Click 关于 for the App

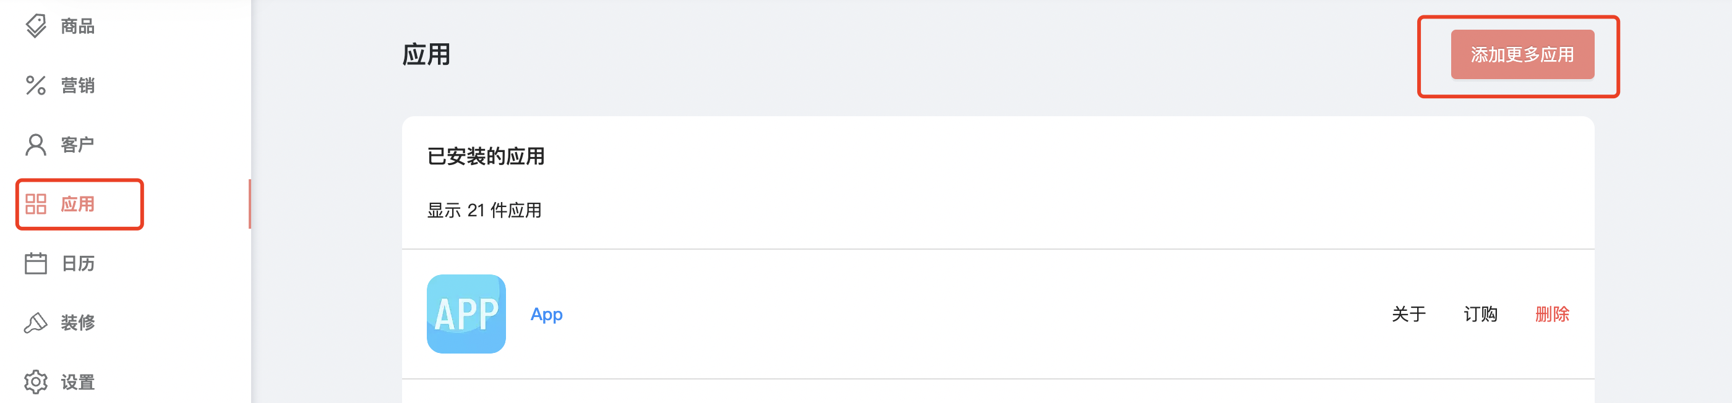point(1408,313)
